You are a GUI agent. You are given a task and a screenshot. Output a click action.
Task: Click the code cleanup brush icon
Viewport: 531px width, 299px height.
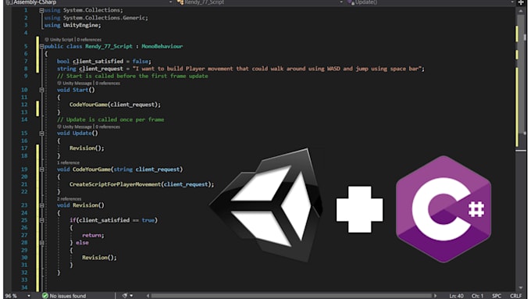pyautogui.click(x=125, y=296)
